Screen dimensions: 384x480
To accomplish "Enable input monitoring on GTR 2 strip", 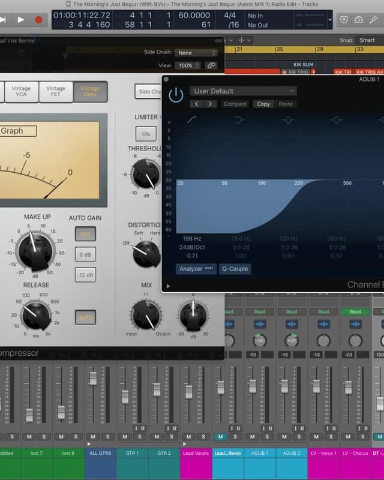I will coord(167,428).
